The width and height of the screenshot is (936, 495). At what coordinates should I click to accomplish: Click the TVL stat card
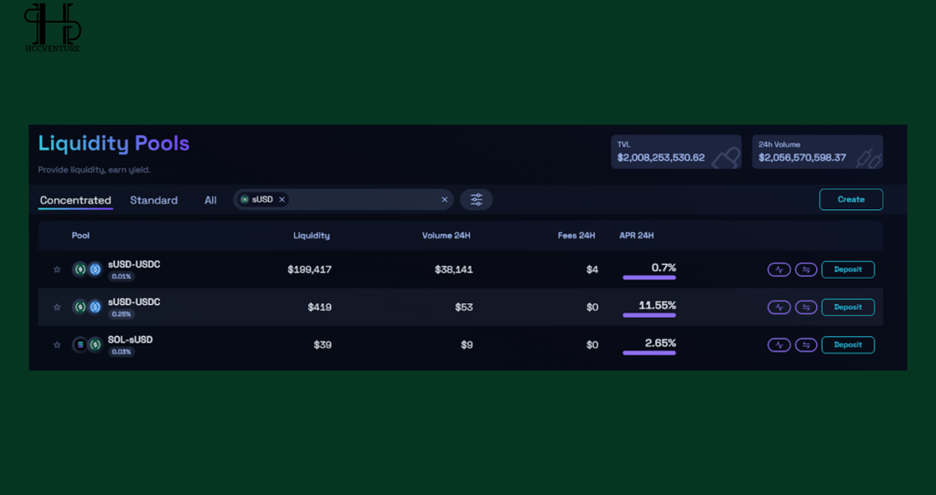(675, 152)
